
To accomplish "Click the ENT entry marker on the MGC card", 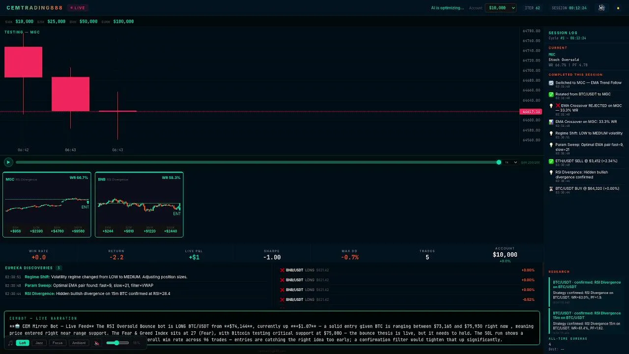I will (85, 207).
